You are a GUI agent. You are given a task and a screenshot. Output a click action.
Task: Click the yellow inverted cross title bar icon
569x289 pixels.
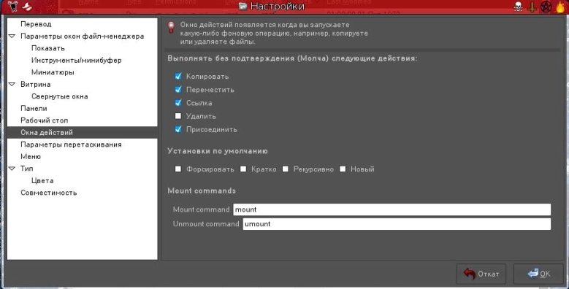[532, 7]
